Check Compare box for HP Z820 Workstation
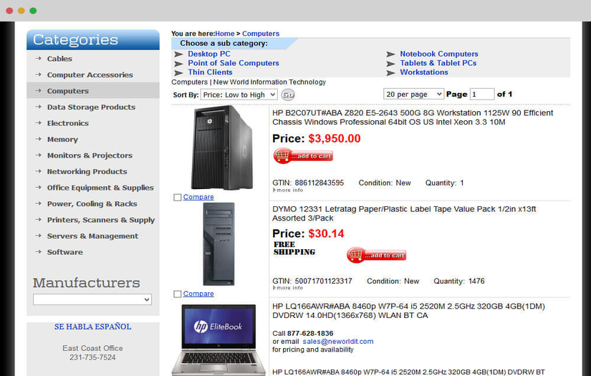The width and height of the screenshot is (591, 376). click(178, 198)
